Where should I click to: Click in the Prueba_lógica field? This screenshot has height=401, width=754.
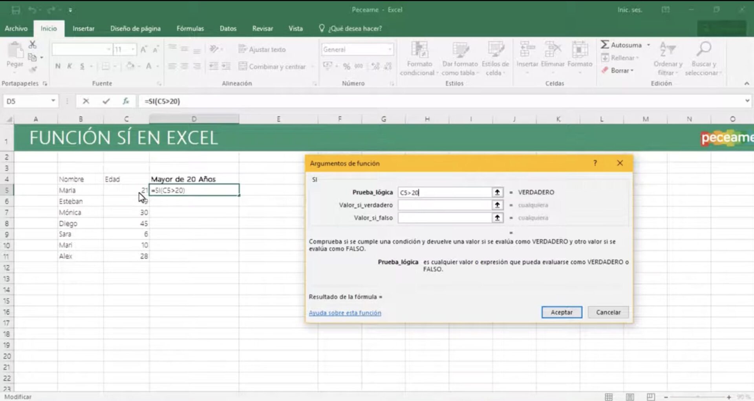(445, 192)
